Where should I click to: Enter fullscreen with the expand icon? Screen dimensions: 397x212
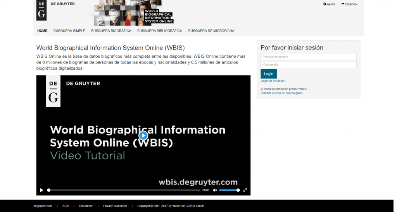(x=245, y=190)
